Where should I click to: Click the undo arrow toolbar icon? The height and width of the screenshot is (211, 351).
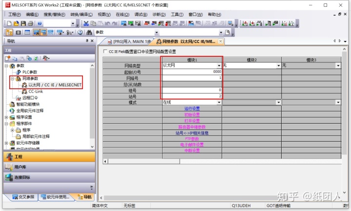tap(108, 23)
